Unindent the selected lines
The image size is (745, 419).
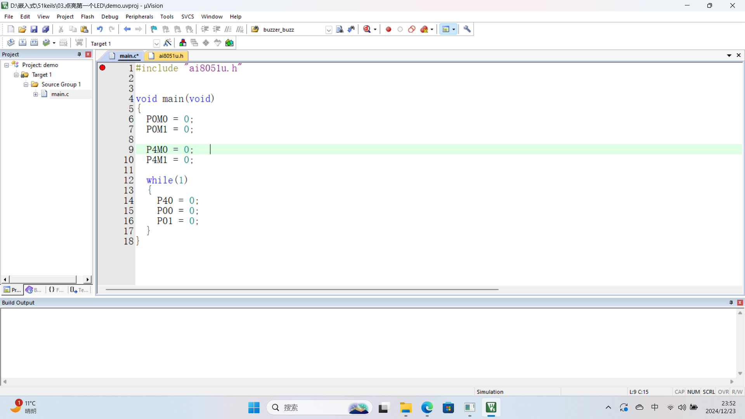click(217, 29)
